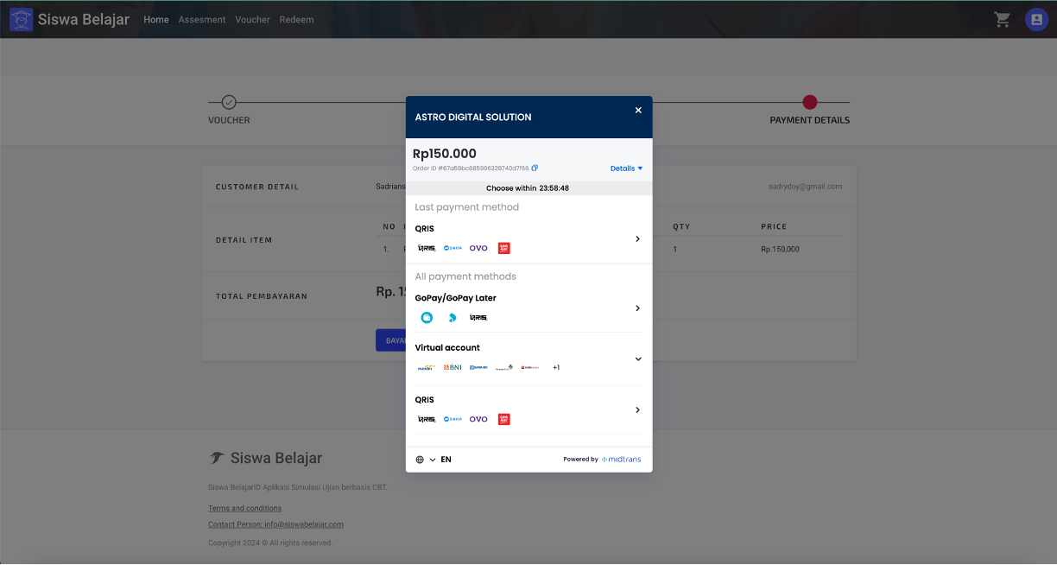Screen dimensions: 1057x565
Task: Click the Contact Person email link
Action: pyautogui.click(x=275, y=524)
